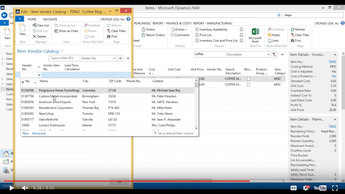Image resolution: width=345 pixels, height=194 pixels.
Task: Open video settings gear
Action: pyautogui.click(x=306, y=188)
